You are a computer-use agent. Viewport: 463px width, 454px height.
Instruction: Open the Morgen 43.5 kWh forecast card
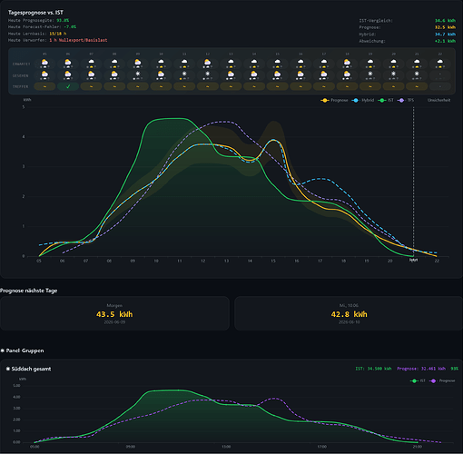114,313
